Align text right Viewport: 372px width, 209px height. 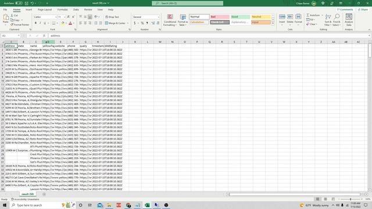point(90,23)
